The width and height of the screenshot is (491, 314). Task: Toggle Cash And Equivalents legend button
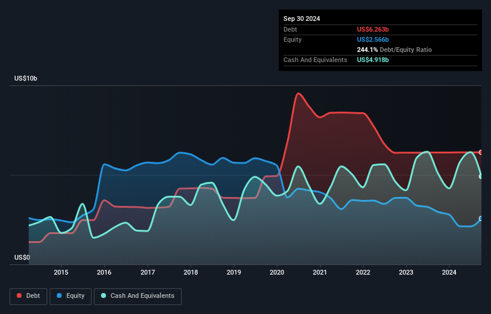pyautogui.click(x=138, y=296)
